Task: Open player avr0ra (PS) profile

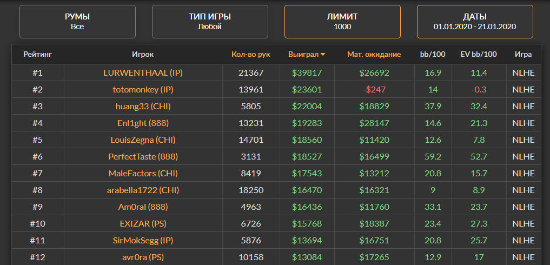Action: point(143,257)
